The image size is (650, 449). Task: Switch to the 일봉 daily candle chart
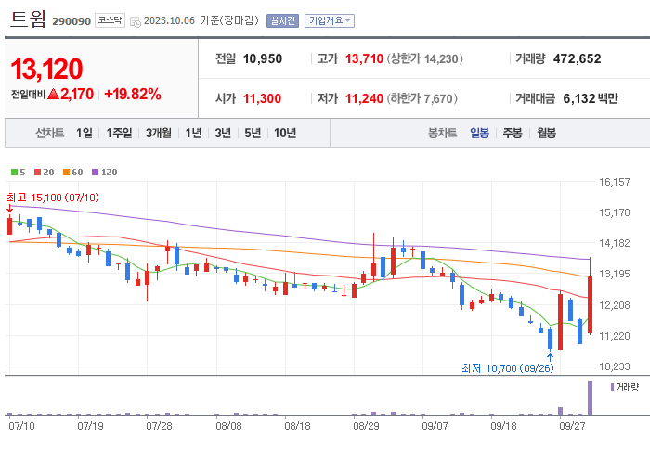[x=479, y=133]
